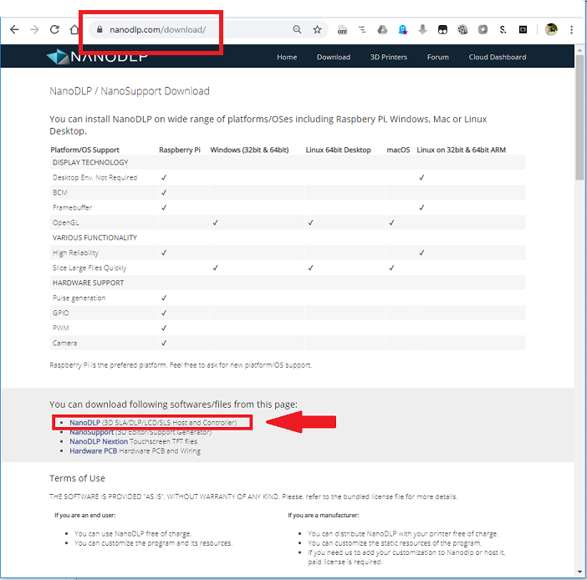Image resolution: width=587 pixels, height=580 pixels.
Task: Click the 'Desktop Env. Not Required' row label
Action: tap(95, 177)
